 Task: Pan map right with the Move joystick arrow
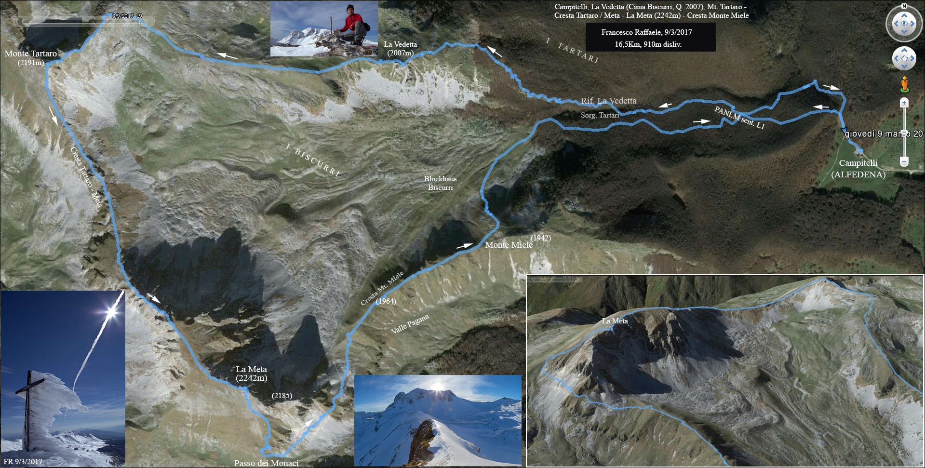point(912,58)
